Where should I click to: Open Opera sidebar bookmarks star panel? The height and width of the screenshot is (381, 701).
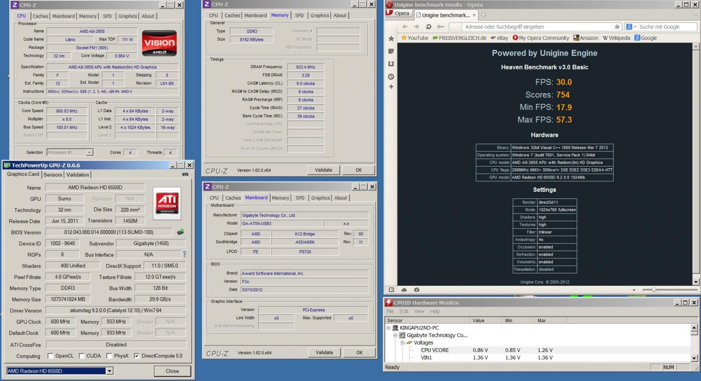point(391,39)
